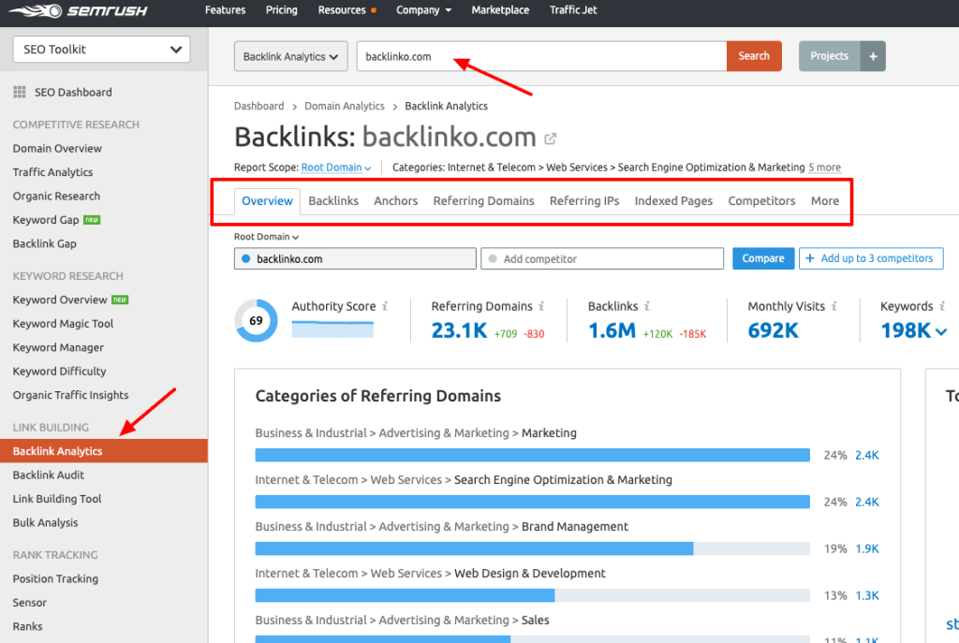Select Backlink Analytics in sidebar
This screenshot has width=959, height=643.
point(104,451)
